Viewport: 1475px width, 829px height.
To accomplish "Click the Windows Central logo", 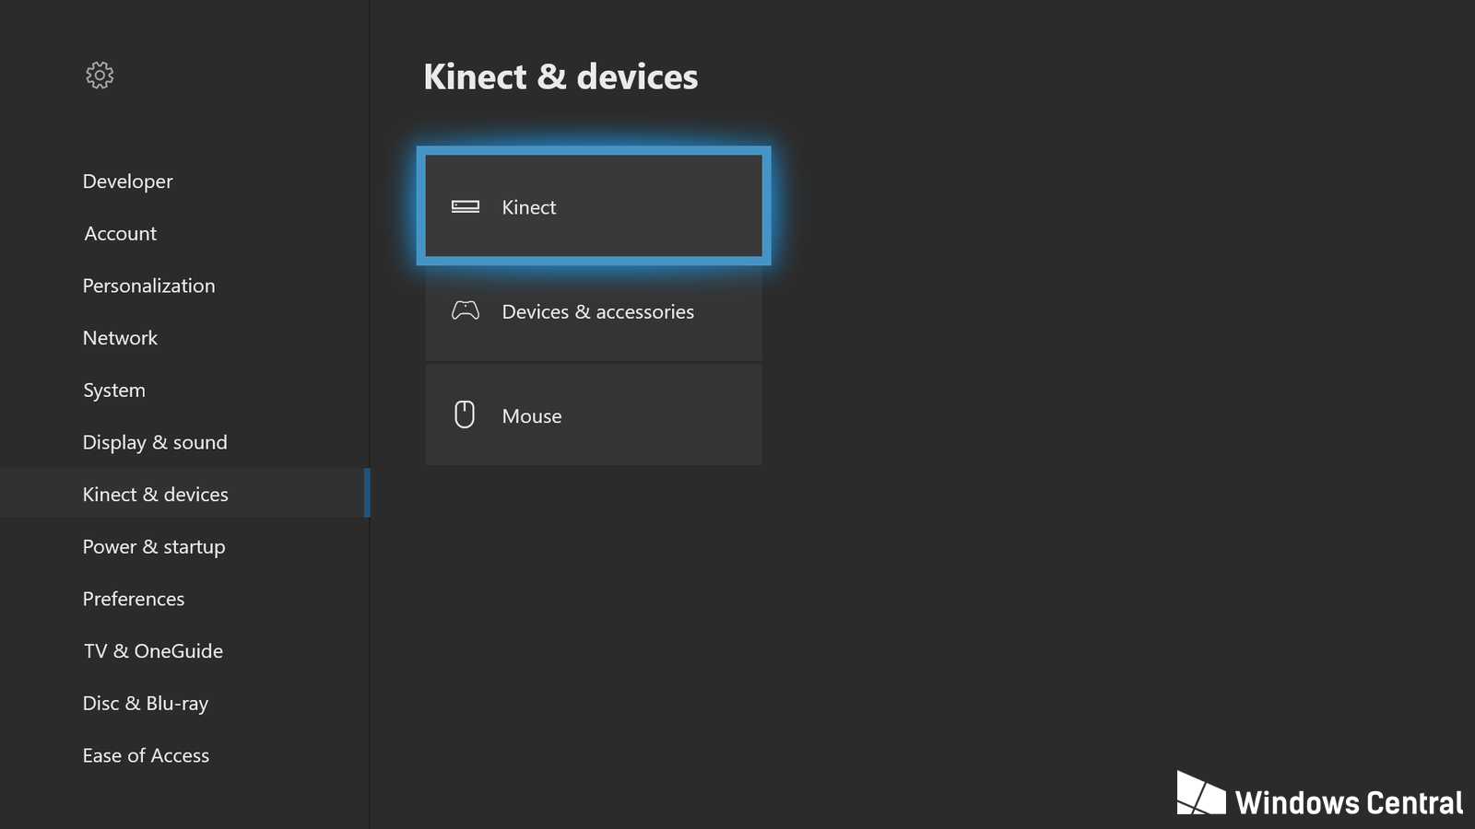I will point(1319,796).
